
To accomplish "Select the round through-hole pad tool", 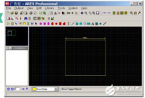I will click(41, 24).
